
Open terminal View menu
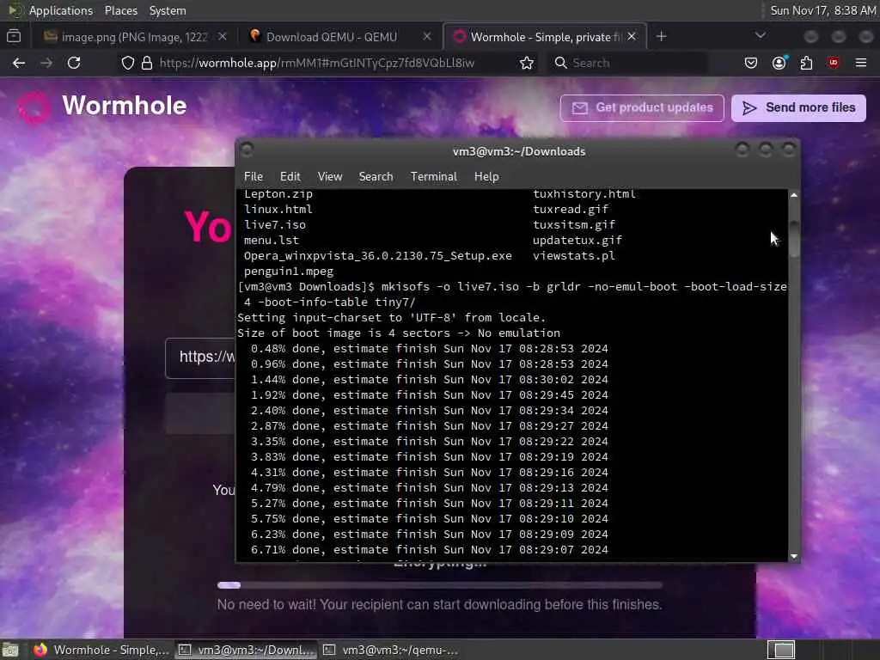[x=330, y=176]
